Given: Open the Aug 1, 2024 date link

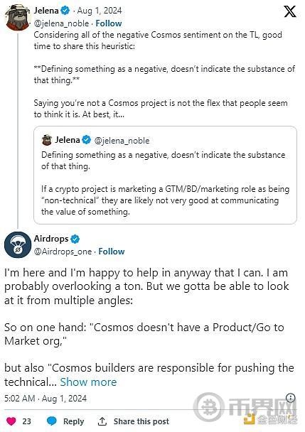Looking at the screenshot, I should [x=100, y=11].
